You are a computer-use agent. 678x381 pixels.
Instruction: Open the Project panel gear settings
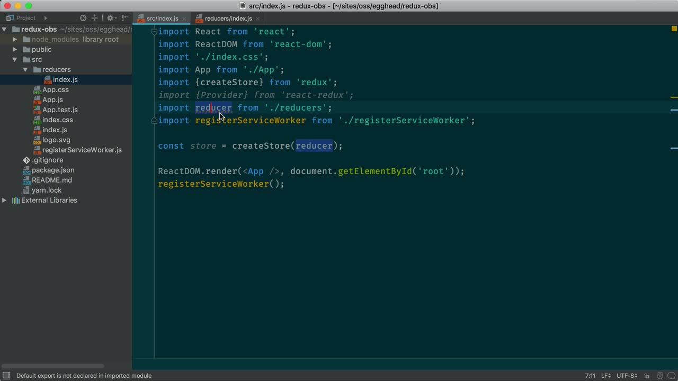110,18
